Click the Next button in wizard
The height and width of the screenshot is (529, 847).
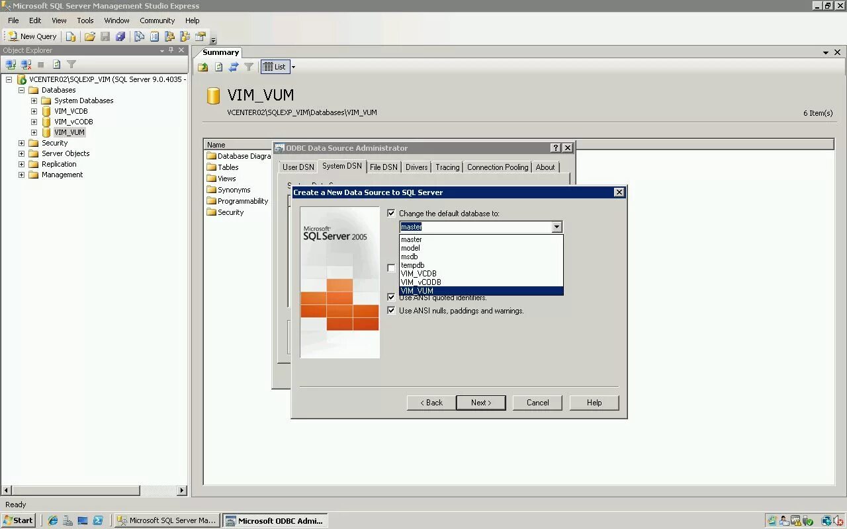[x=481, y=403]
